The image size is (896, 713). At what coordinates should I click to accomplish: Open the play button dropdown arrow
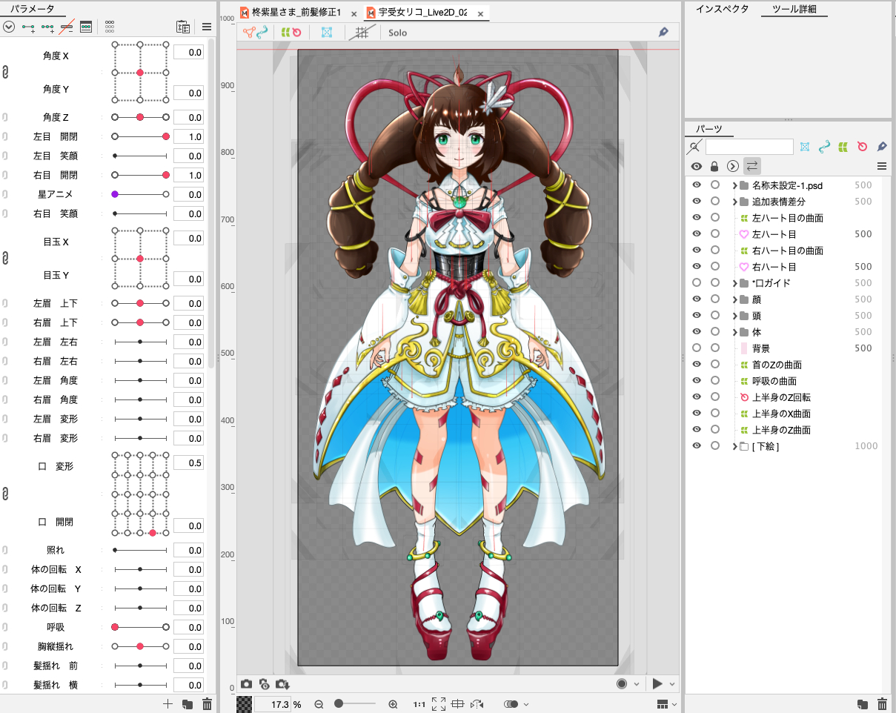672,684
